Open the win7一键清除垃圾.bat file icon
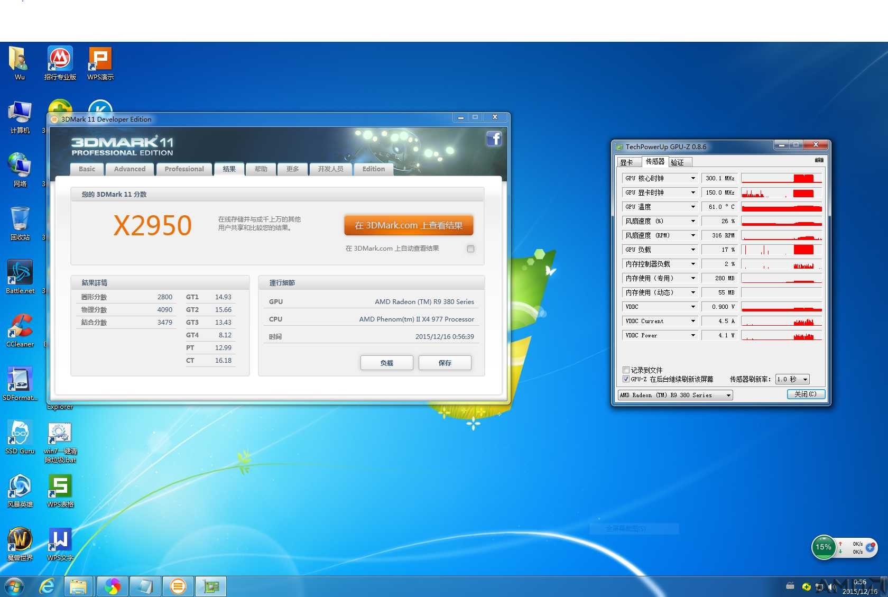The height and width of the screenshot is (597, 888). 60,443
